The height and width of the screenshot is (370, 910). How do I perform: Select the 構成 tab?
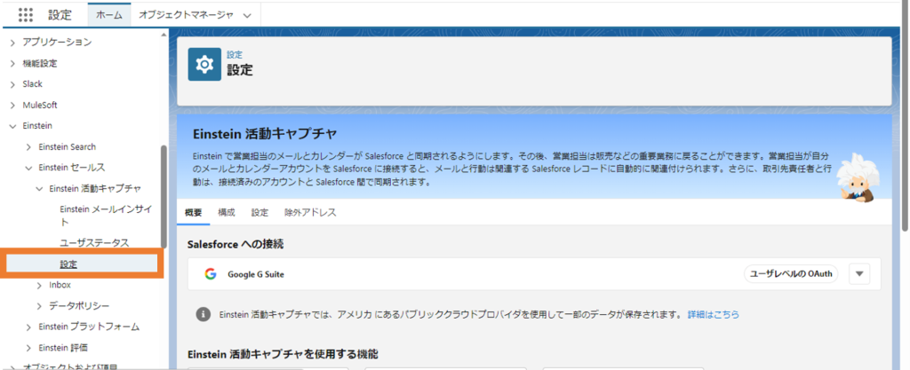click(x=227, y=212)
